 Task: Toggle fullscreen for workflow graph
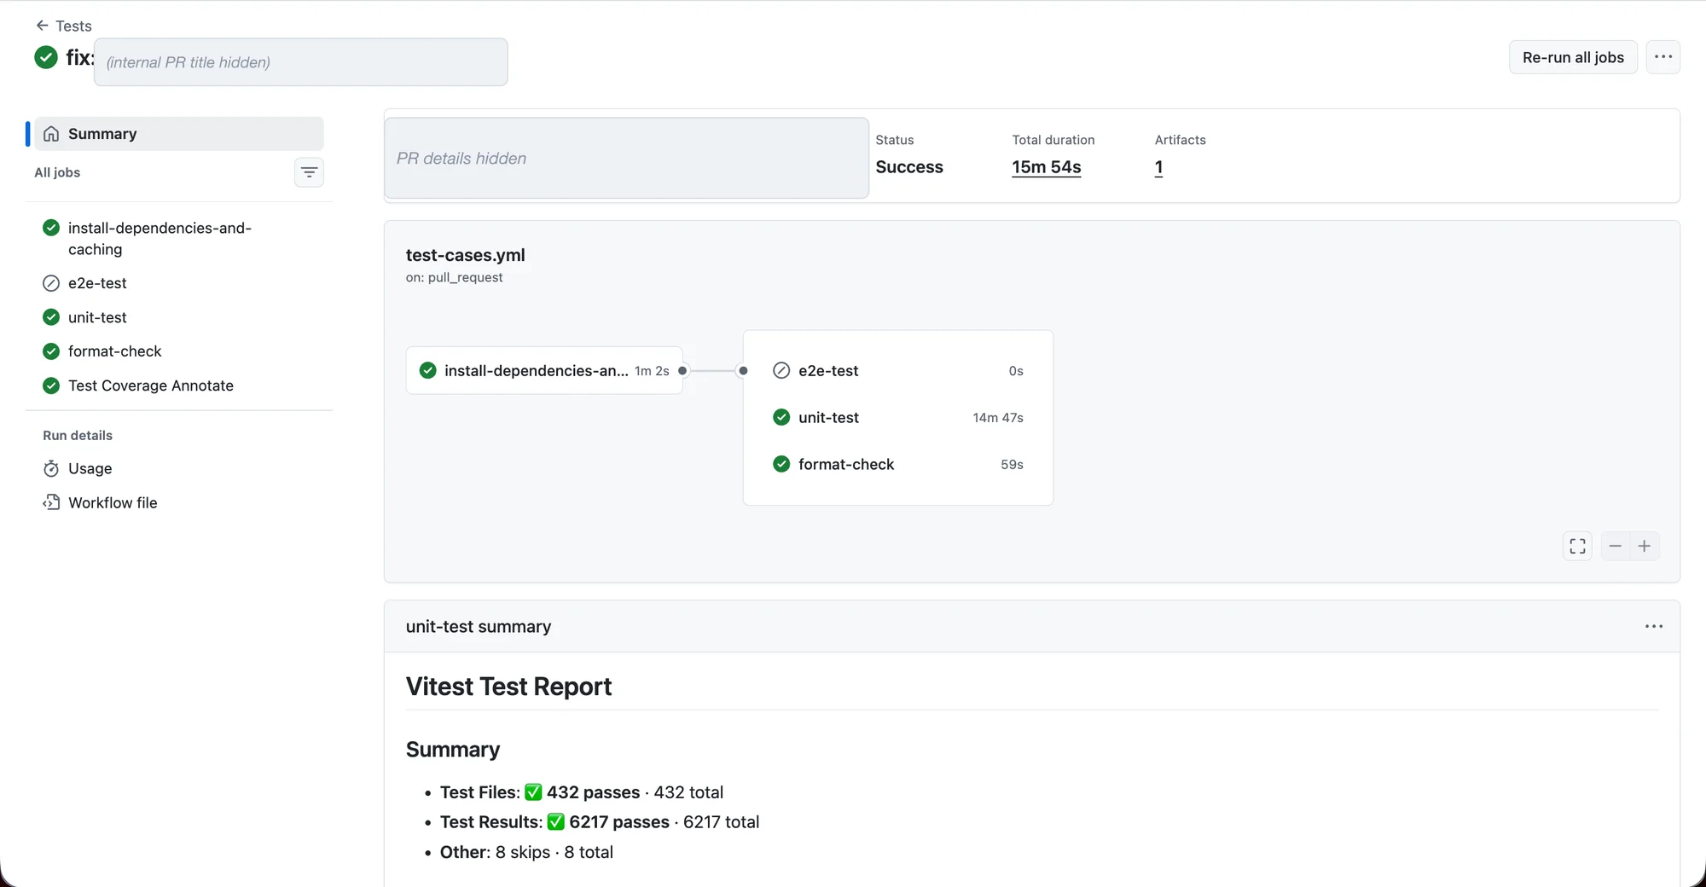(1577, 546)
